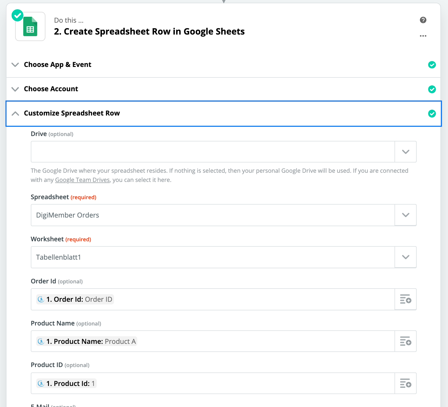Open the help question mark icon
The width and height of the screenshot is (448, 407).
coord(423,20)
